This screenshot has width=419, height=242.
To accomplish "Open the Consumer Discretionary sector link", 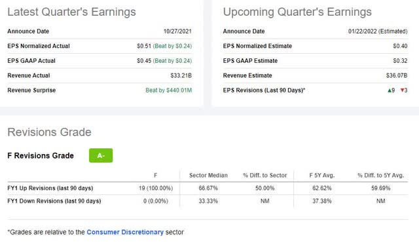I will (x=125, y=232).
